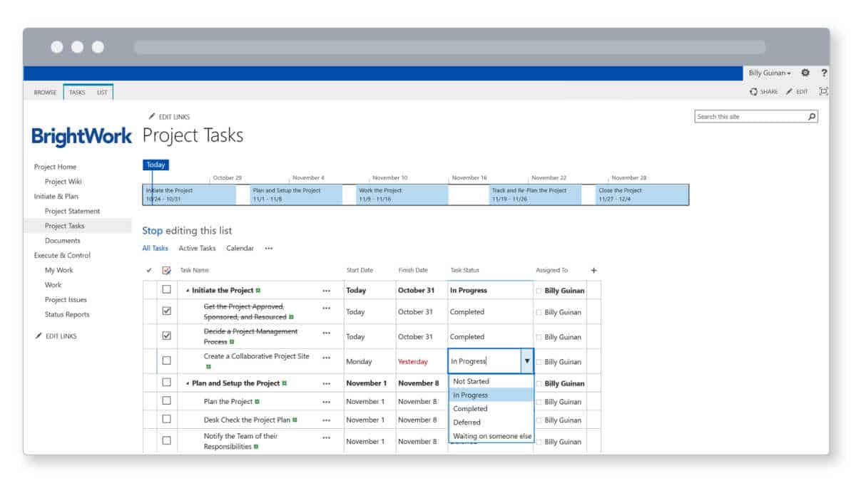Click the browser address bar
The image size is (856, 483).
(449, 47)
